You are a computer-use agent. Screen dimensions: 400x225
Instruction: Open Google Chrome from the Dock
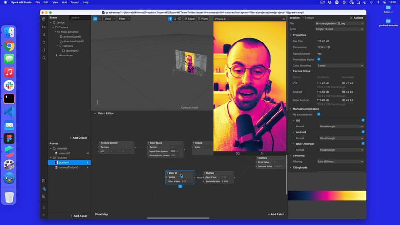coord(9,46)
